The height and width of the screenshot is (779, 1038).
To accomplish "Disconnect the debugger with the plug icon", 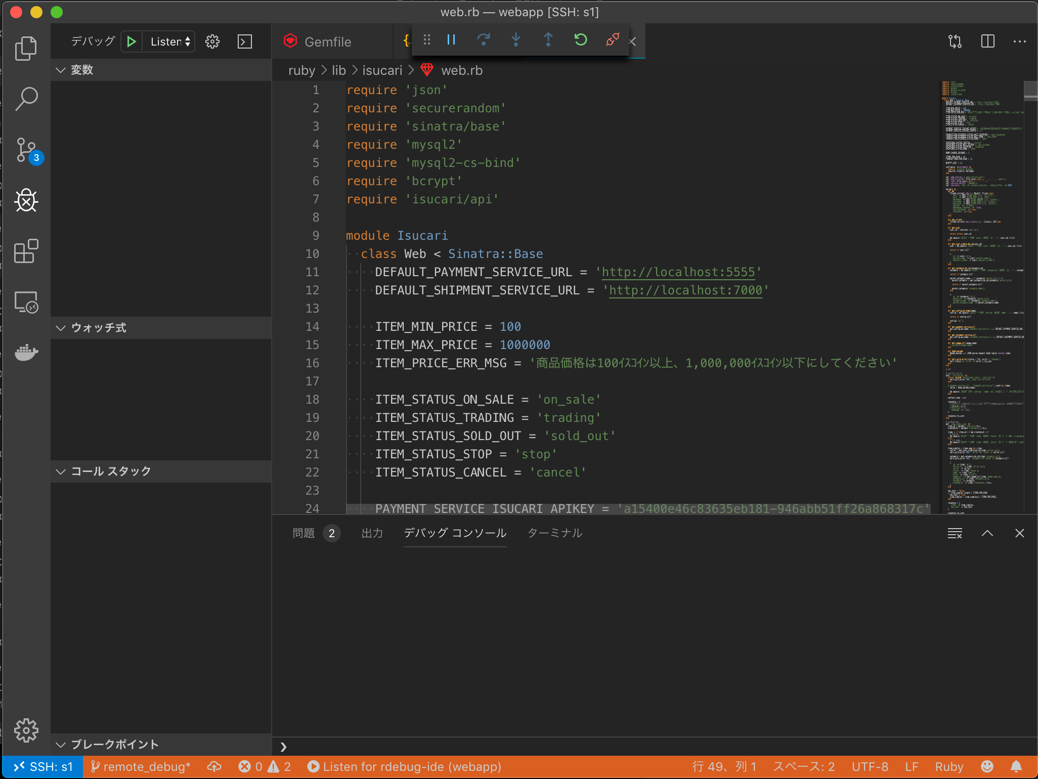I will click(x=613, y=39).
